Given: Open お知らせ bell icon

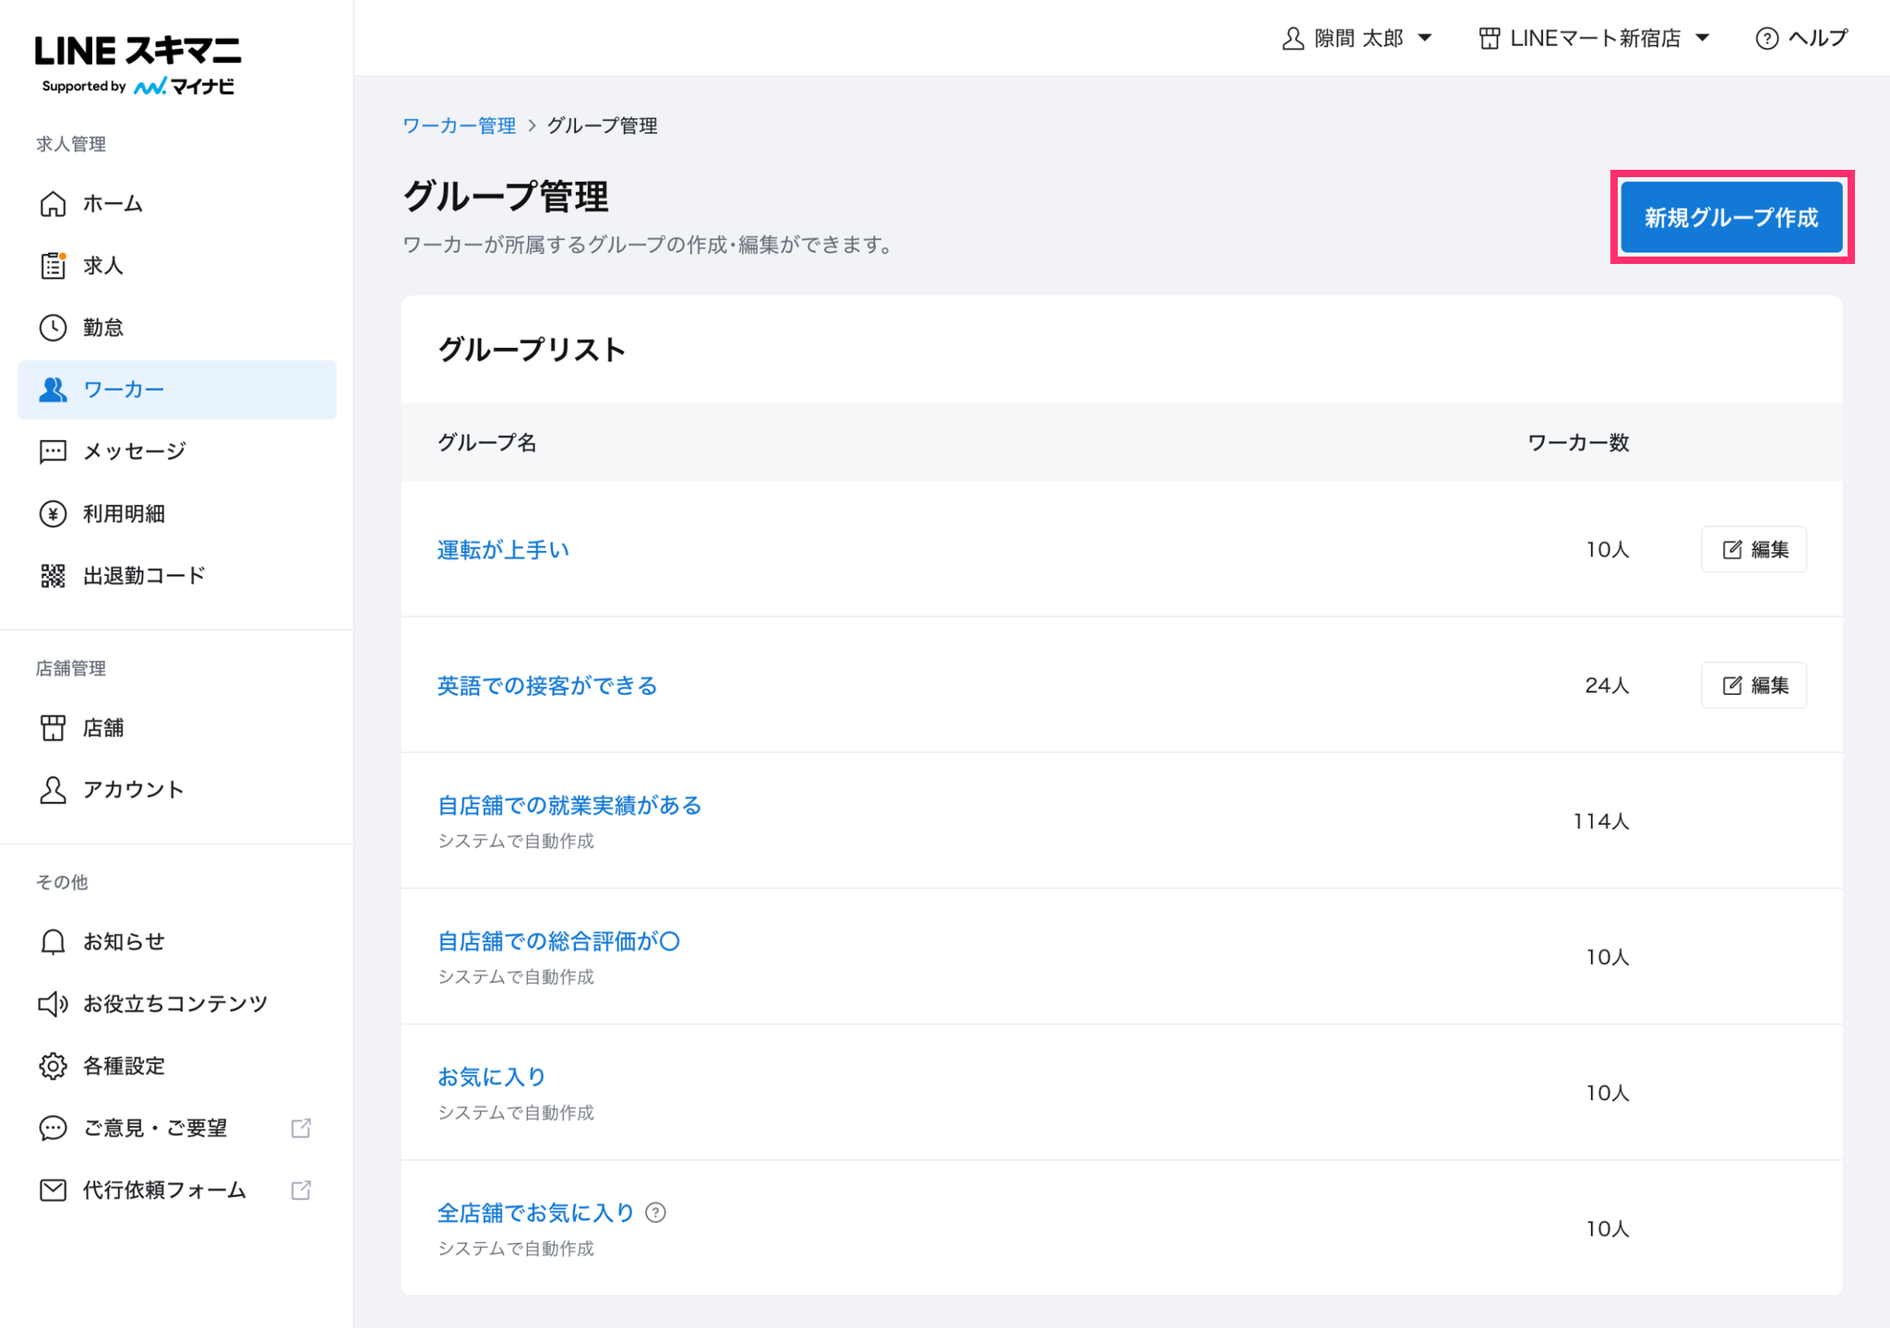Looking at the screenshot, I should point(53,941).
